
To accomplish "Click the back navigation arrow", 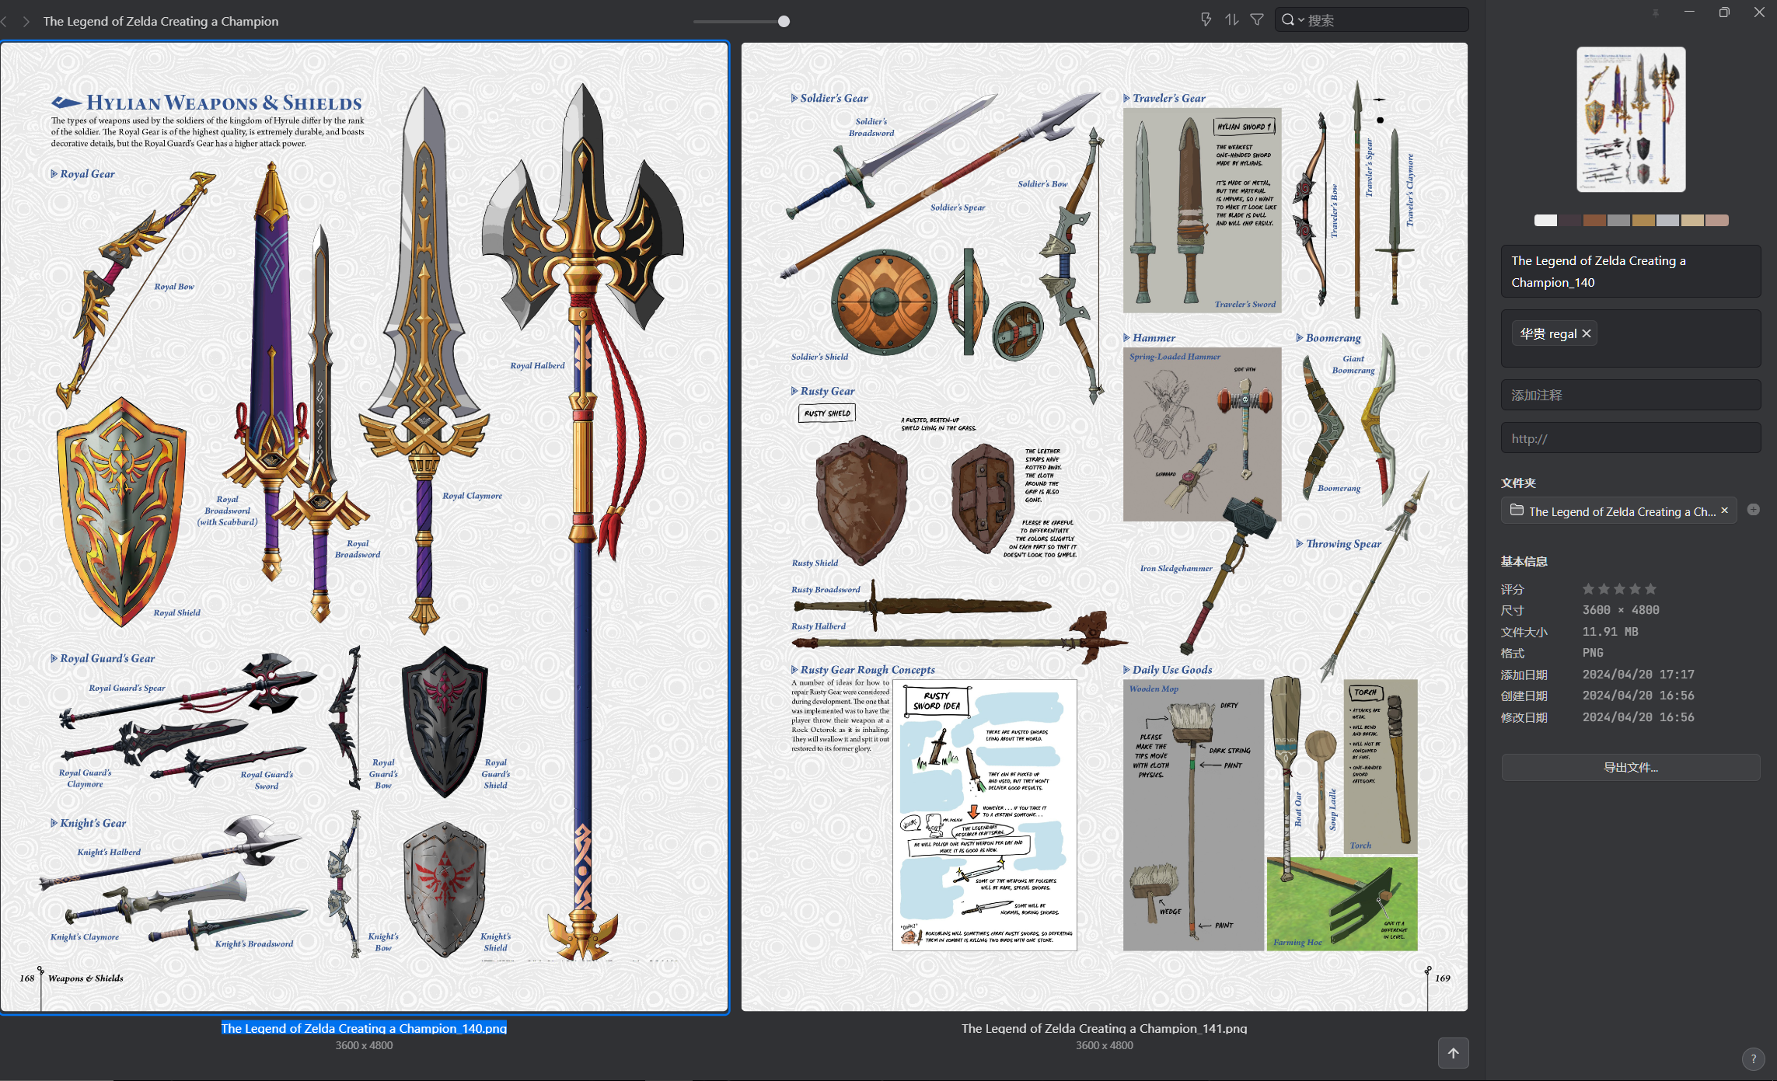I will [5, 22].
